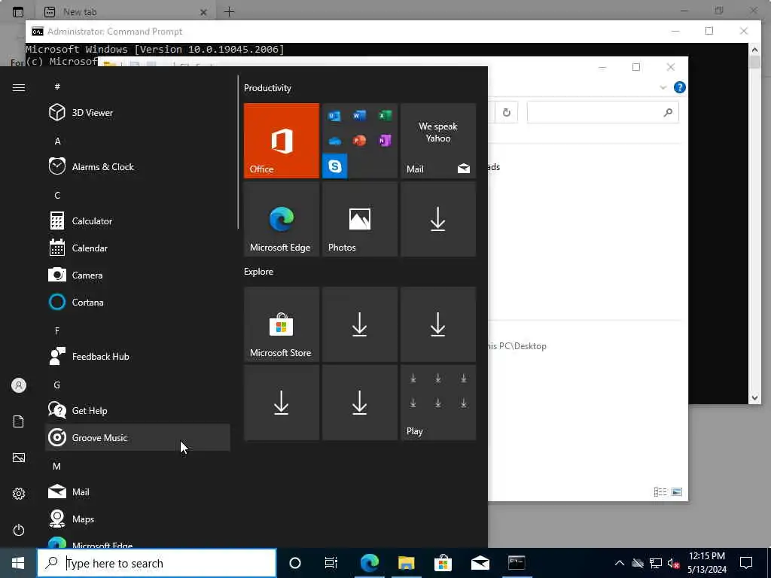Image resolution: width=771 pixels, height=578 pixels.
Task: Click the letter G group header
Action: click(x=57, y=385)
